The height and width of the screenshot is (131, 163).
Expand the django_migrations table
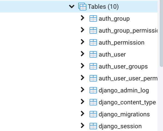(x=82, y=114)
